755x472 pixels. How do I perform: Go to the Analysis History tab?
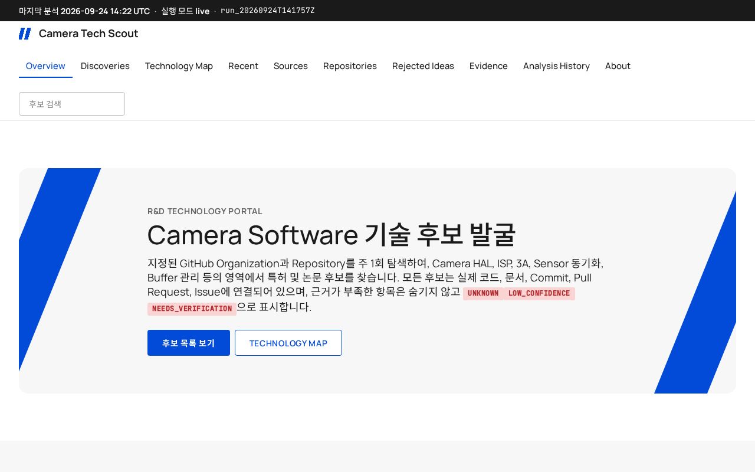point(556,66)
